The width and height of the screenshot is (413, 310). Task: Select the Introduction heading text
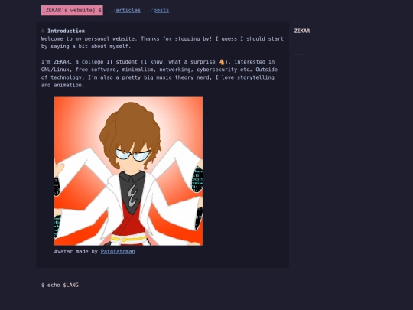coord(66,31)
